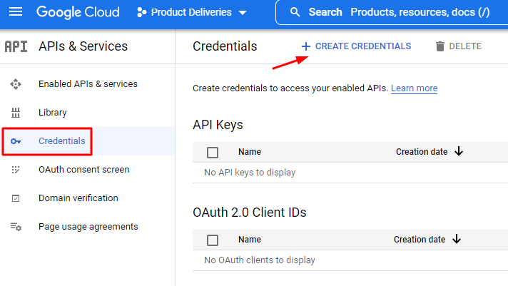Click the Credentials page title

[x=225, y=46]
